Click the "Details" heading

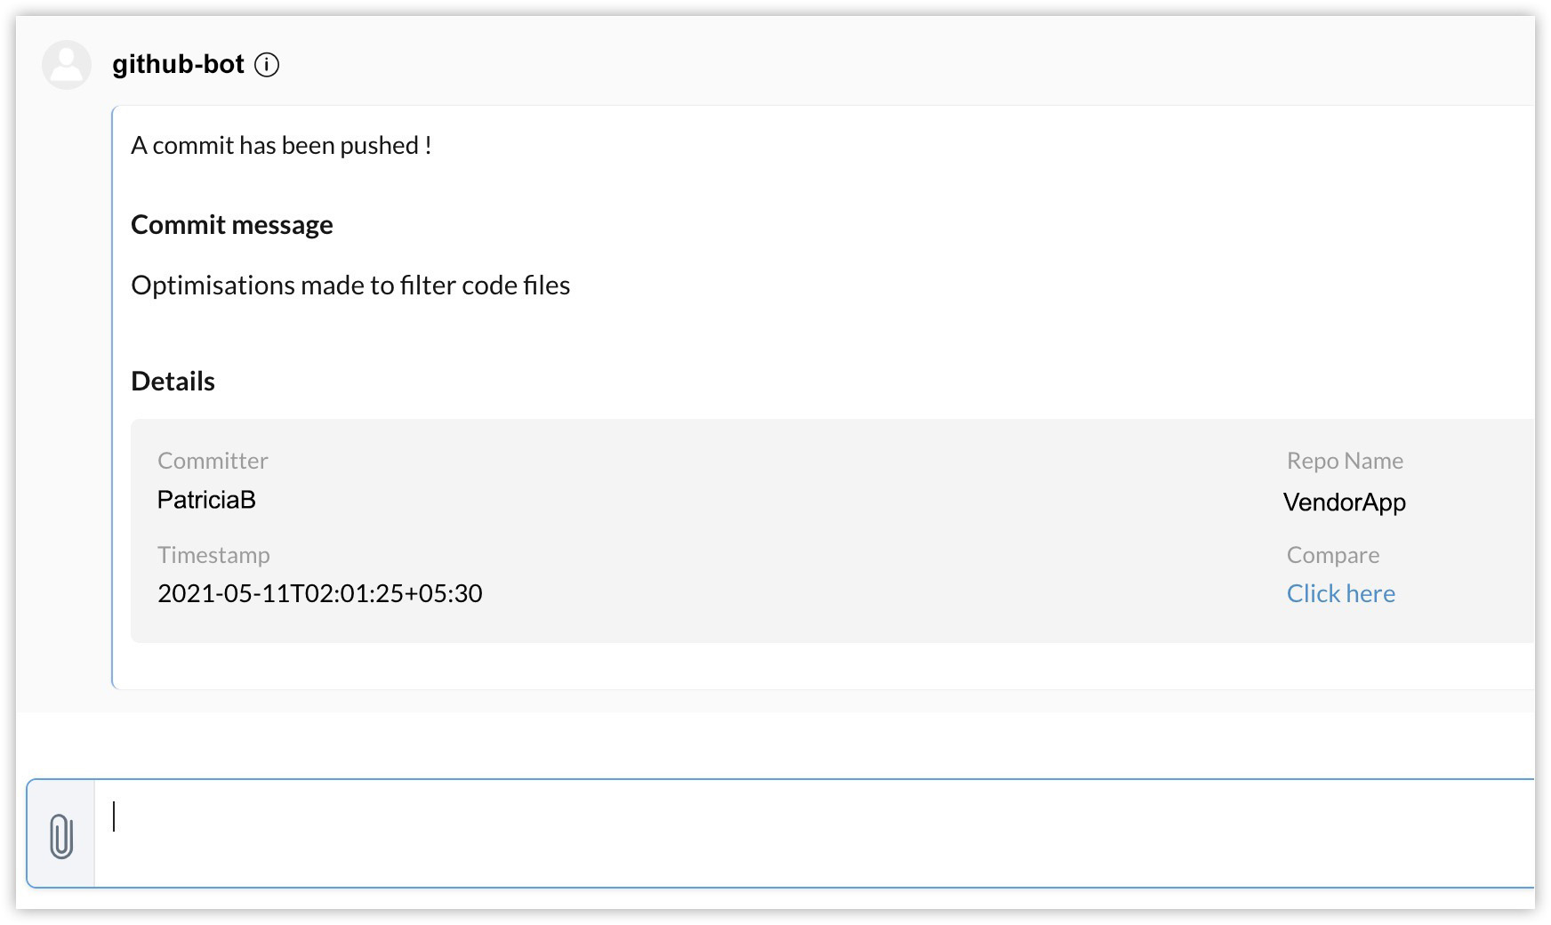coord(173,382)
